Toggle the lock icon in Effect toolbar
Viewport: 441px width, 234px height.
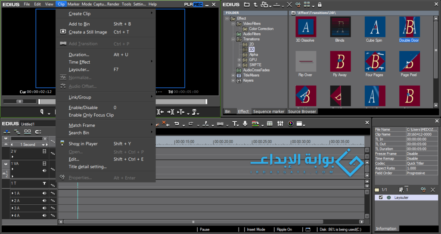(320, 4)
